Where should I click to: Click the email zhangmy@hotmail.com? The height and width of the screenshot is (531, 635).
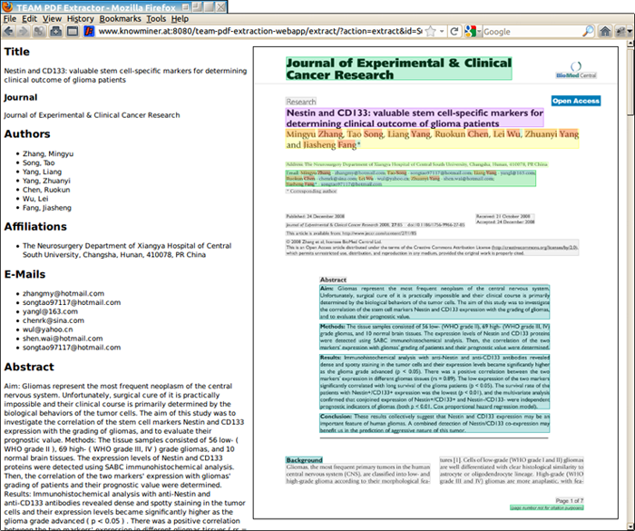[x=63, y=293]
